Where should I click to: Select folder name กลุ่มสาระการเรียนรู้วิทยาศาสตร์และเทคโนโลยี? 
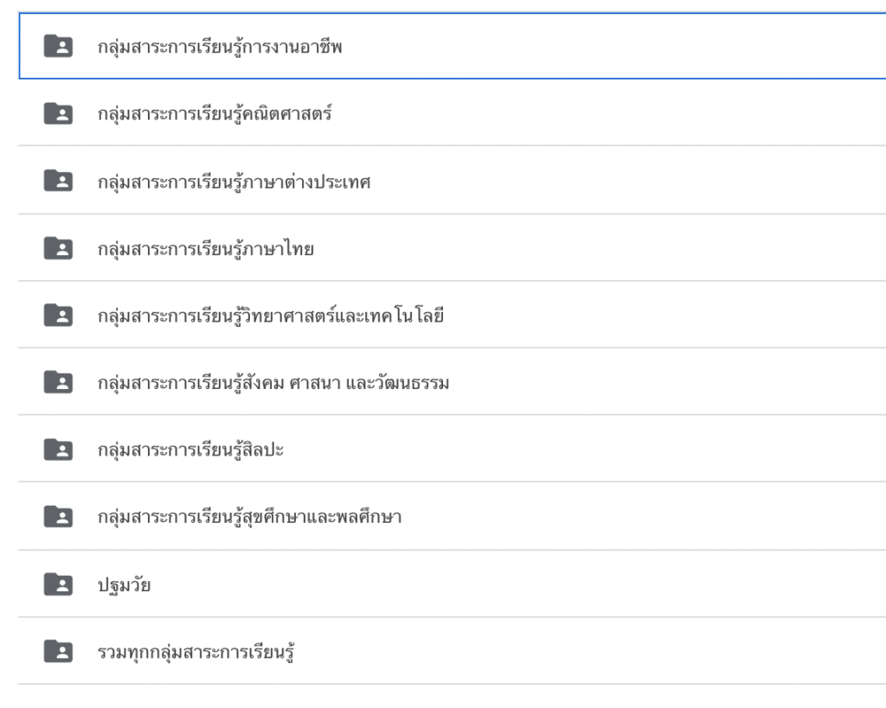coord(270,315)
